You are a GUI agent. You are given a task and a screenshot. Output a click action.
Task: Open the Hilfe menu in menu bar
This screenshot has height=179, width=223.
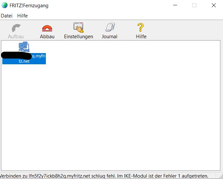(22, 15)
